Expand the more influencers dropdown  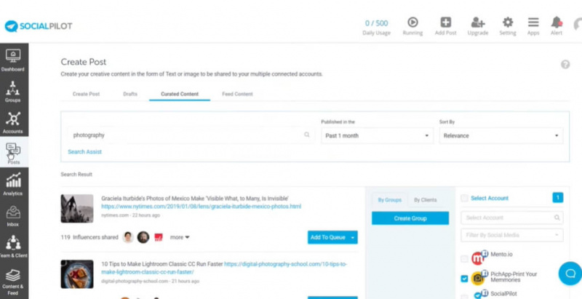[180, 237]
